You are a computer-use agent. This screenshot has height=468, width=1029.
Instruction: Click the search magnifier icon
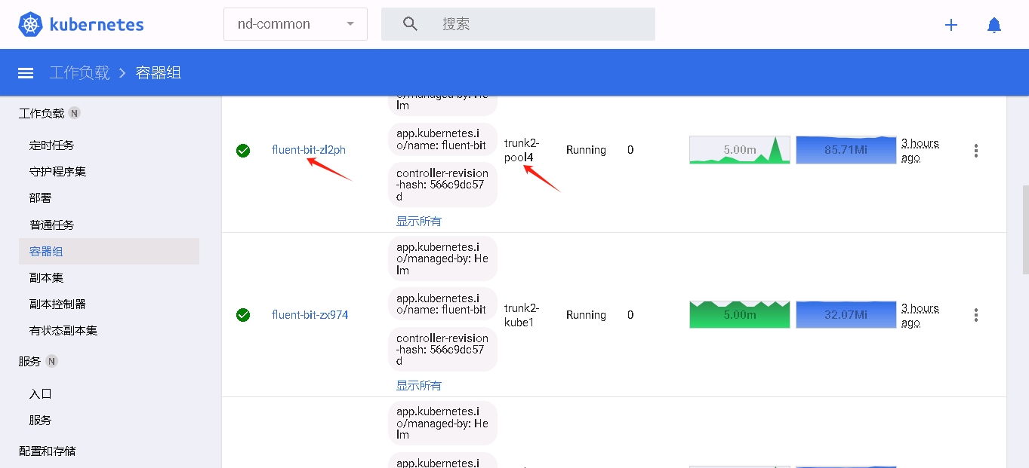[410, 24]
